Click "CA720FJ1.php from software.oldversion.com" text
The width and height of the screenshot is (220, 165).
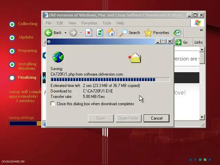point(87,74)
